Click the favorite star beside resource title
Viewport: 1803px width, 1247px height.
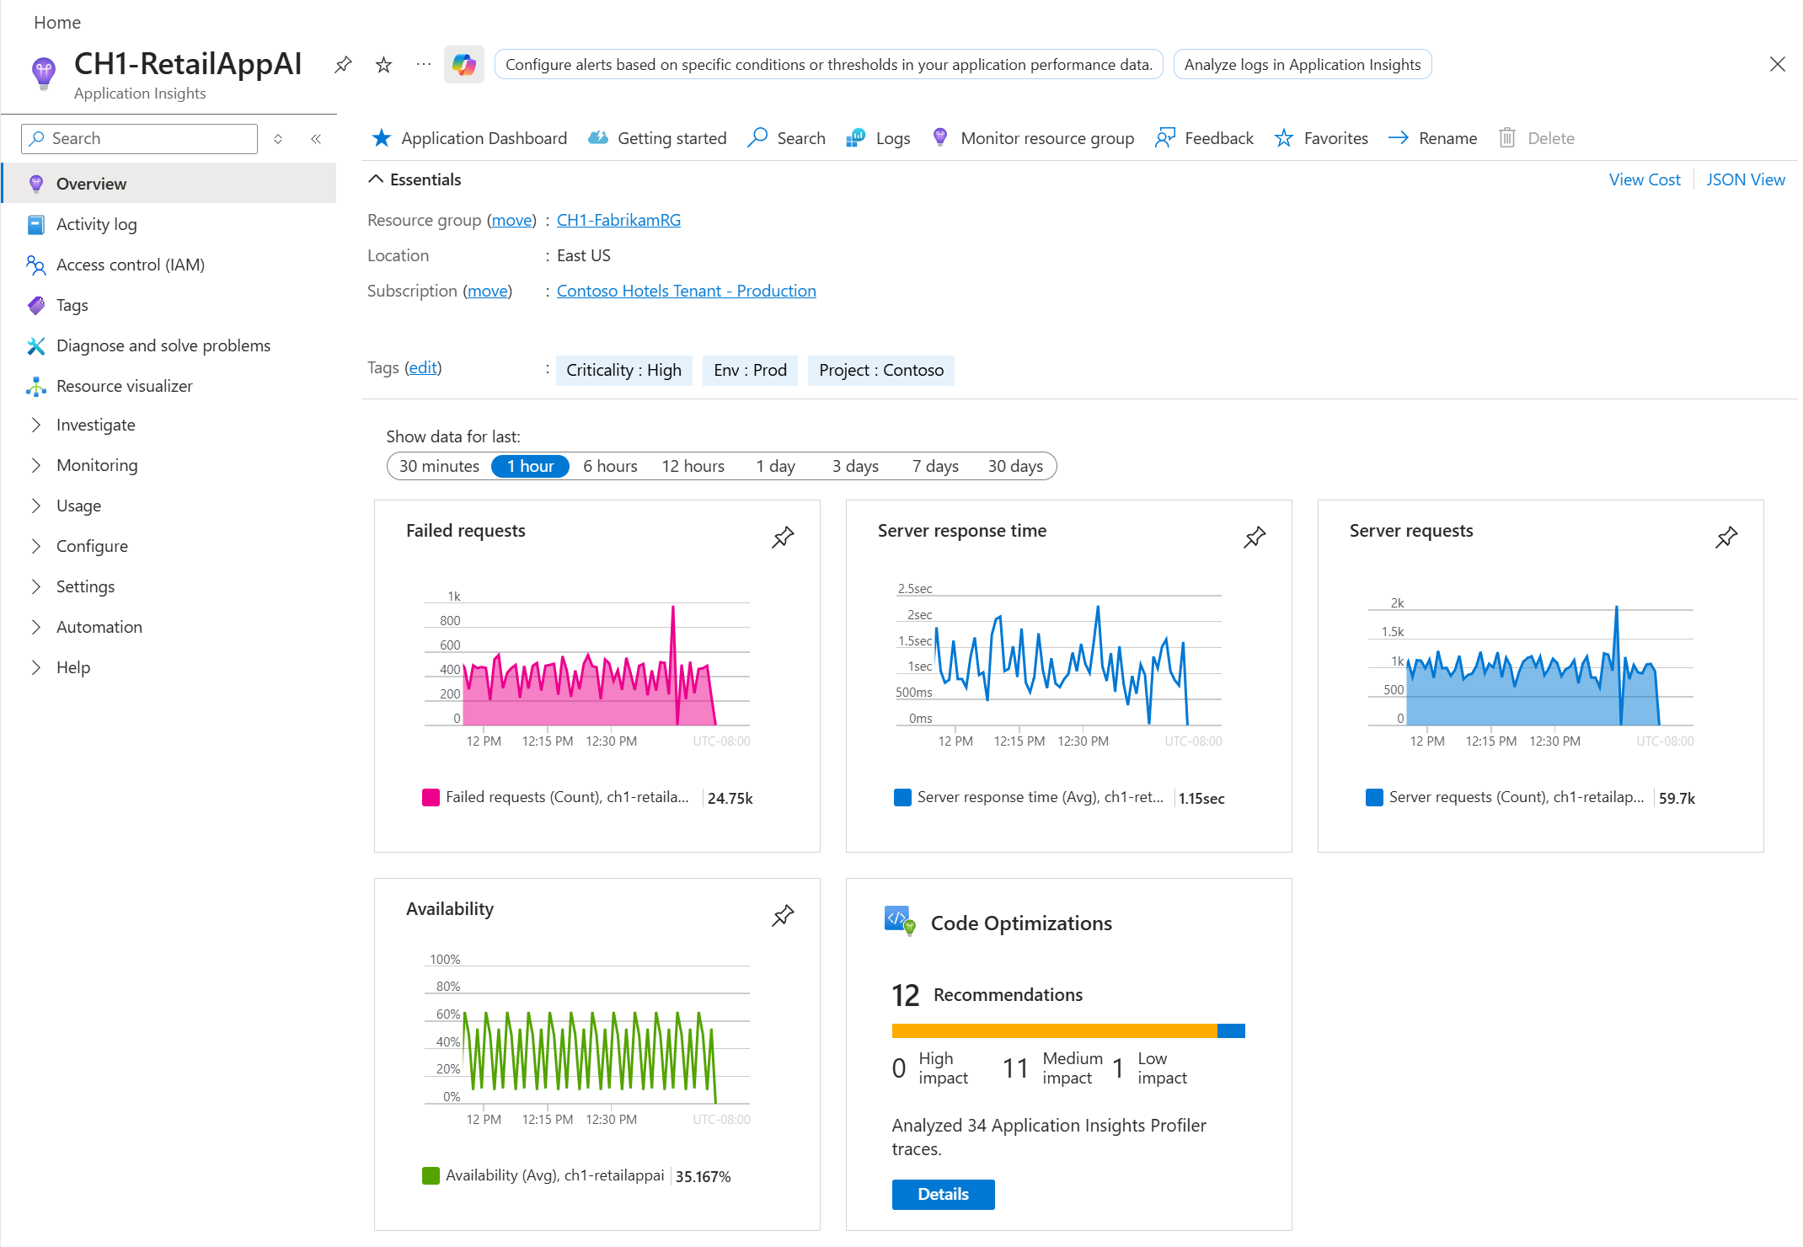click(383, 65)
